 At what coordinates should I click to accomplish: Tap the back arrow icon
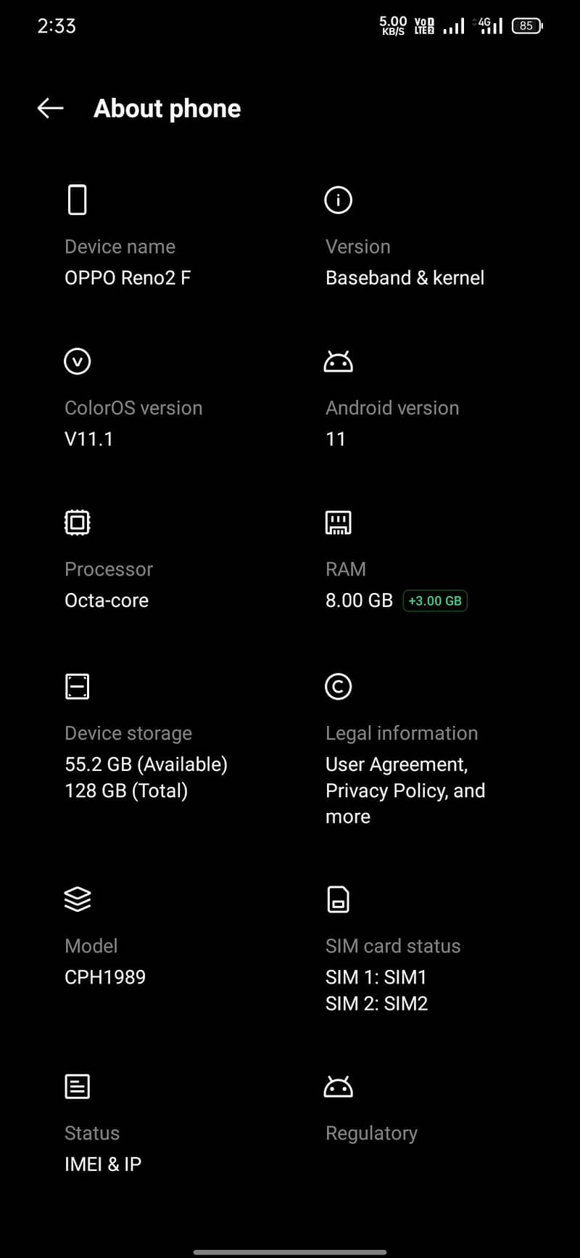click(x=50, y=109)
